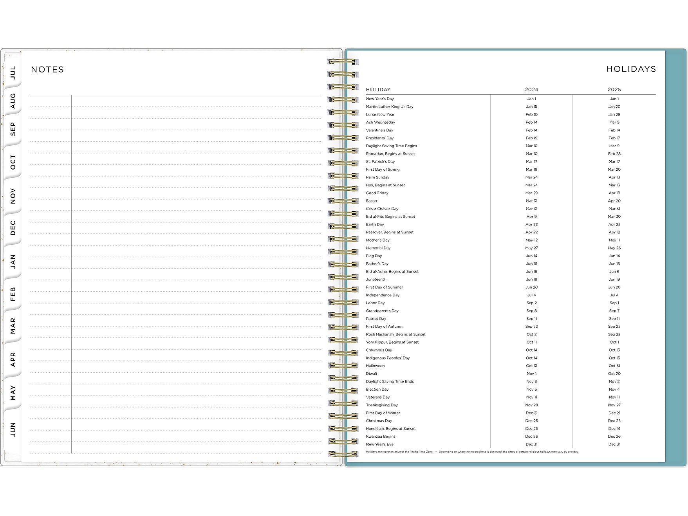
Task: Click the Mother's Day entry
Action: tap(377, 240)
